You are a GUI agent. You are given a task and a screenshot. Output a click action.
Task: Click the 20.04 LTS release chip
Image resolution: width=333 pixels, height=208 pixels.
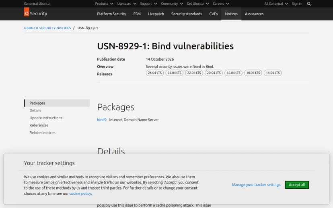pos(214,73)
